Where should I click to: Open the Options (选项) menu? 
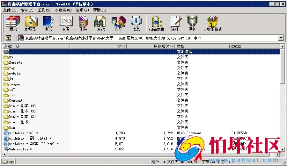coord(82,10)
